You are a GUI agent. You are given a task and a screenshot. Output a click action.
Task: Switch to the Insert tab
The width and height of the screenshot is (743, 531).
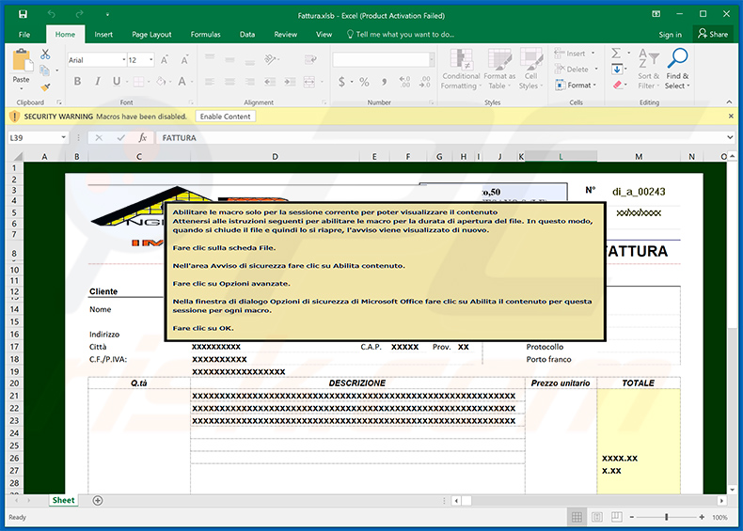point(103,34)
